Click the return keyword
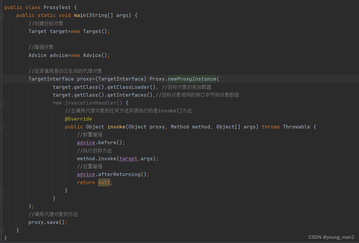This screenshot has width=359, height=243. pyautogui.click(x=86, y=182)
